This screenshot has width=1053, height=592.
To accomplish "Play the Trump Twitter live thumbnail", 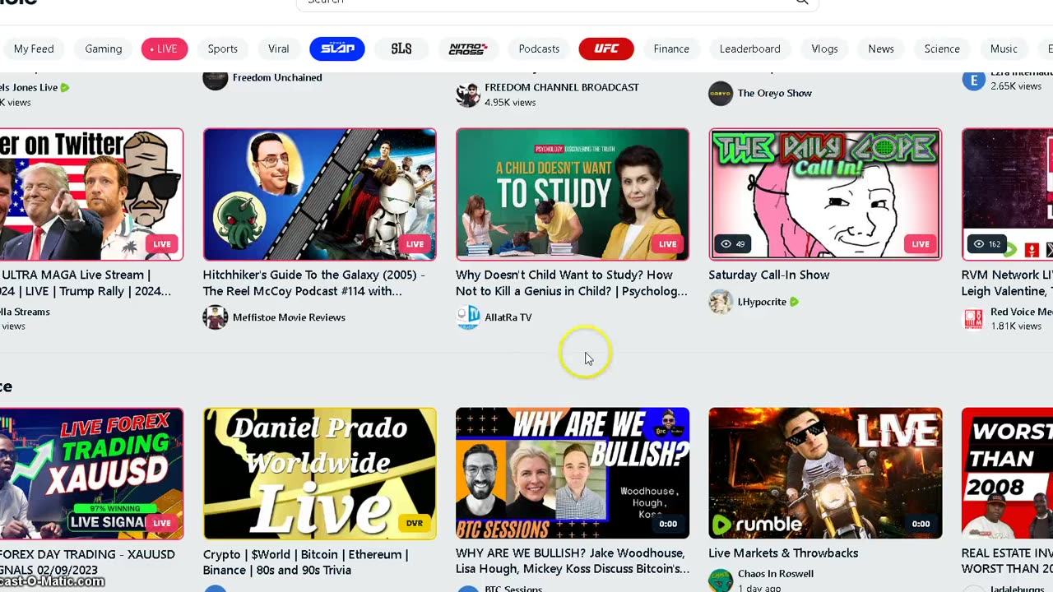I will (91, 194).
